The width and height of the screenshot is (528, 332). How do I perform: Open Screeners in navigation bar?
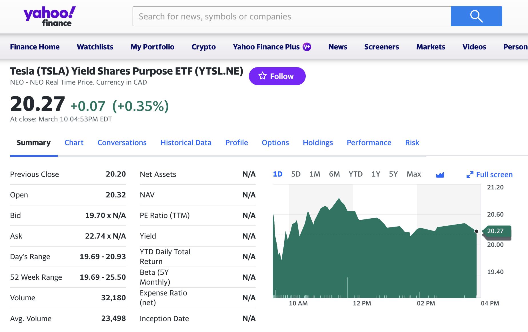(382, 47)
